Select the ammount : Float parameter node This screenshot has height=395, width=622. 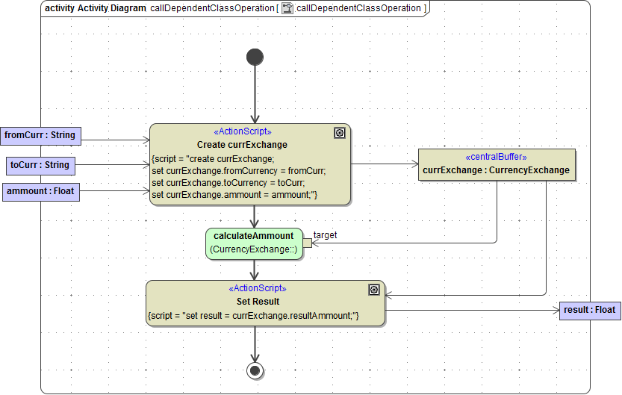pos(40,192)
